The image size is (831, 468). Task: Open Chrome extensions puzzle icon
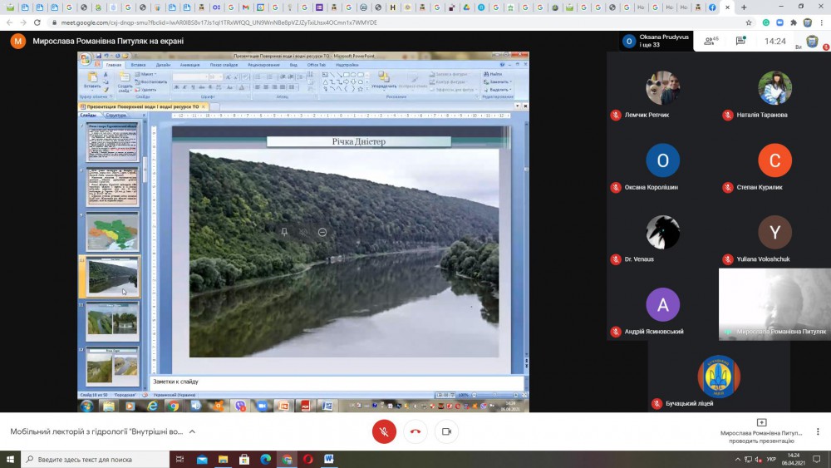click(794, 22)
